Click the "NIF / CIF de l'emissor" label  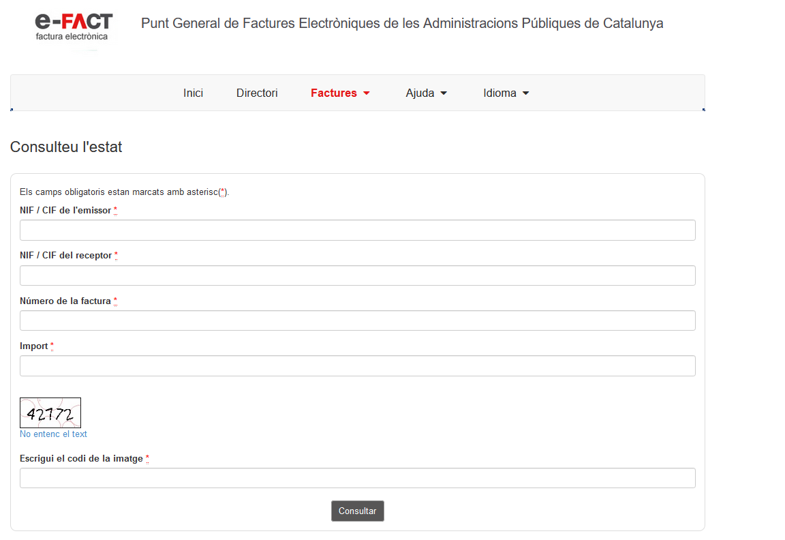tap(65, 211)
